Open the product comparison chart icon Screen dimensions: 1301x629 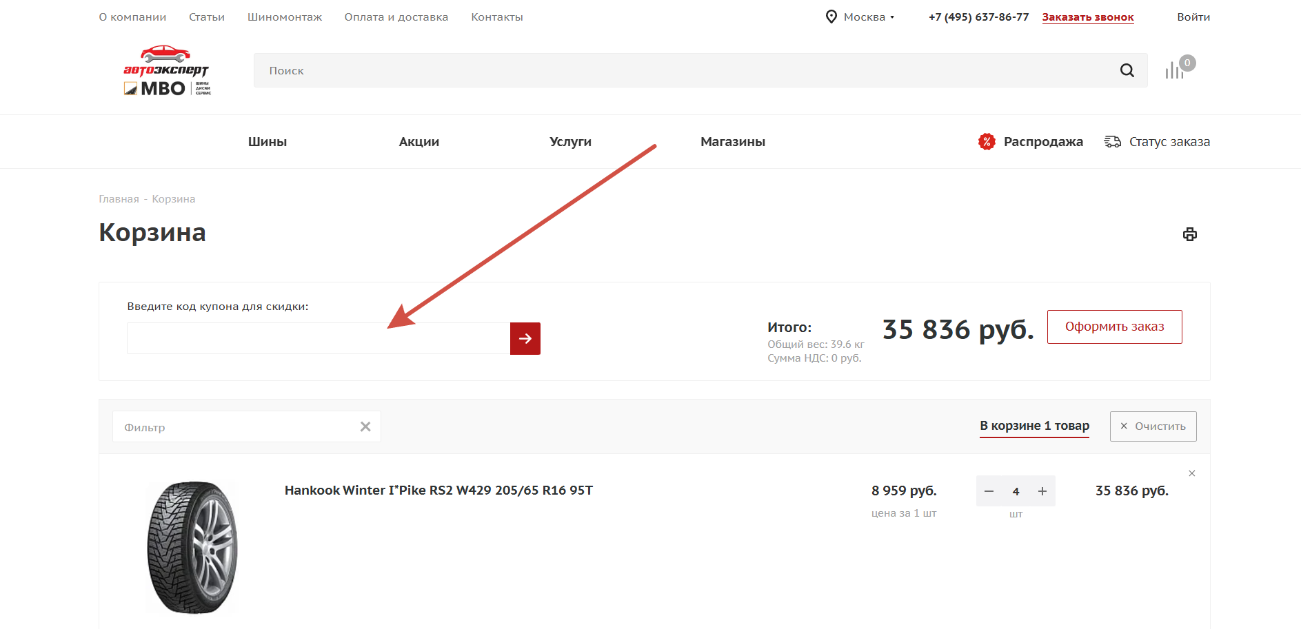(1175, 70)
